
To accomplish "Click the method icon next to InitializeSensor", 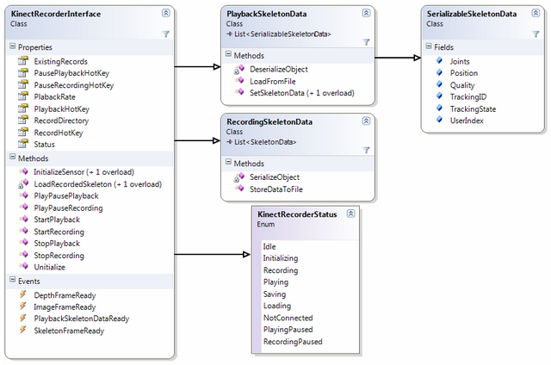I will click(x=24, y=171).
